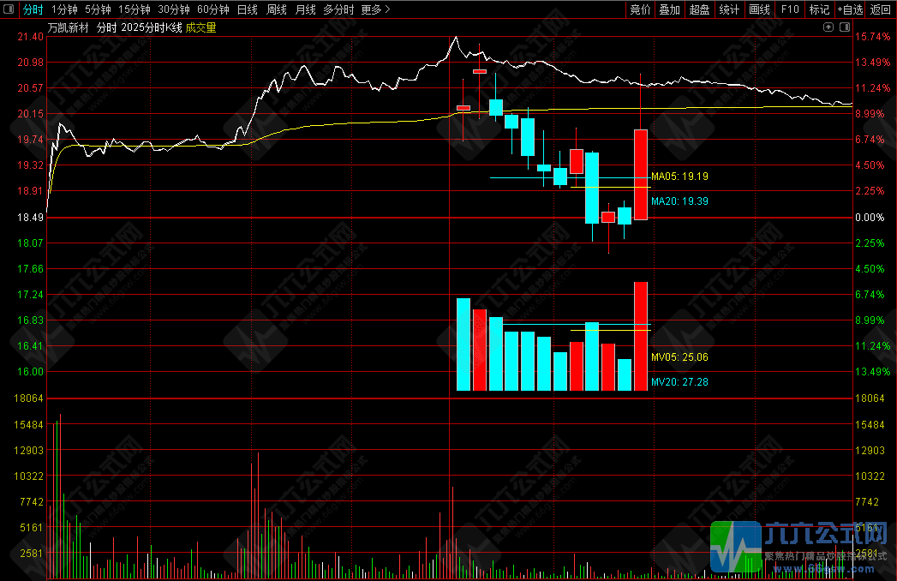
Task: Select the 5分钟 period tab
Action: pyautogui.click(x=98, y=9)
